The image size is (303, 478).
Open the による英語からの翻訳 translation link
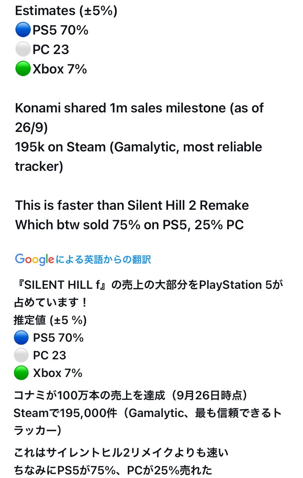click(x=103, y=260)
